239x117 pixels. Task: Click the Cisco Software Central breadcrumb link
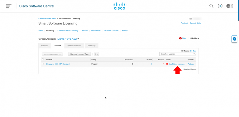pos(47,19)
